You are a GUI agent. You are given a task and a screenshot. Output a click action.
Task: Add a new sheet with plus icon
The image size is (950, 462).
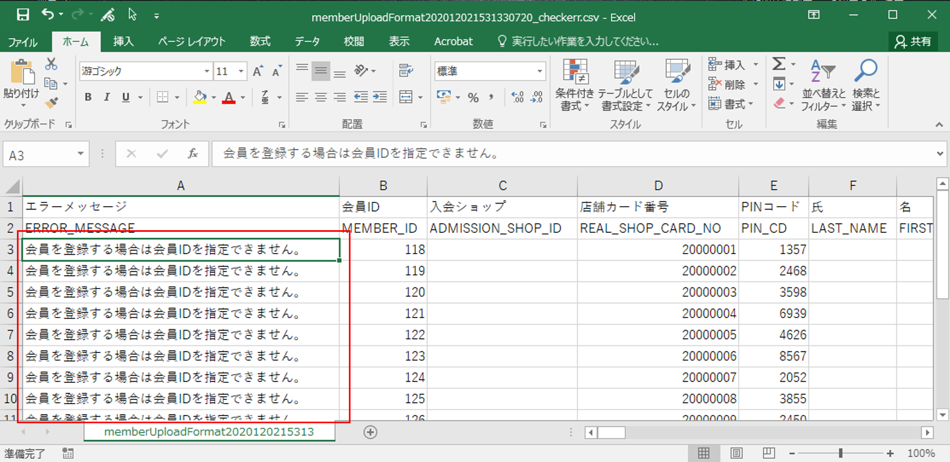click(370, 432)
